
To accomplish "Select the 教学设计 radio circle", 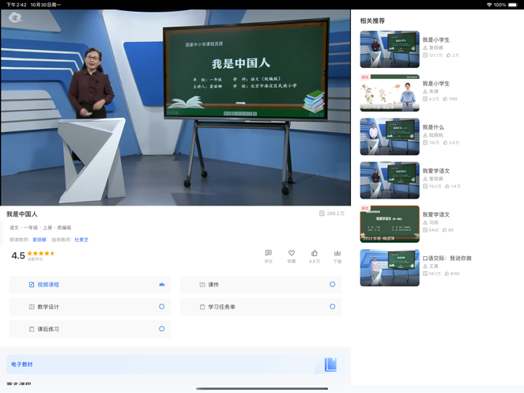I will pos(162,307).
